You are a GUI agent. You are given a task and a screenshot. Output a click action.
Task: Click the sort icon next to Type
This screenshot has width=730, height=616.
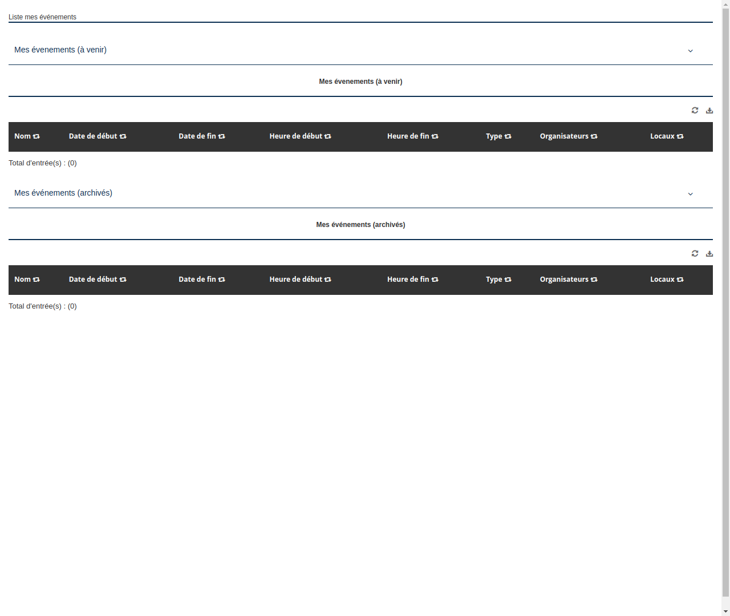pyautogui.click(x=508, y=136)
